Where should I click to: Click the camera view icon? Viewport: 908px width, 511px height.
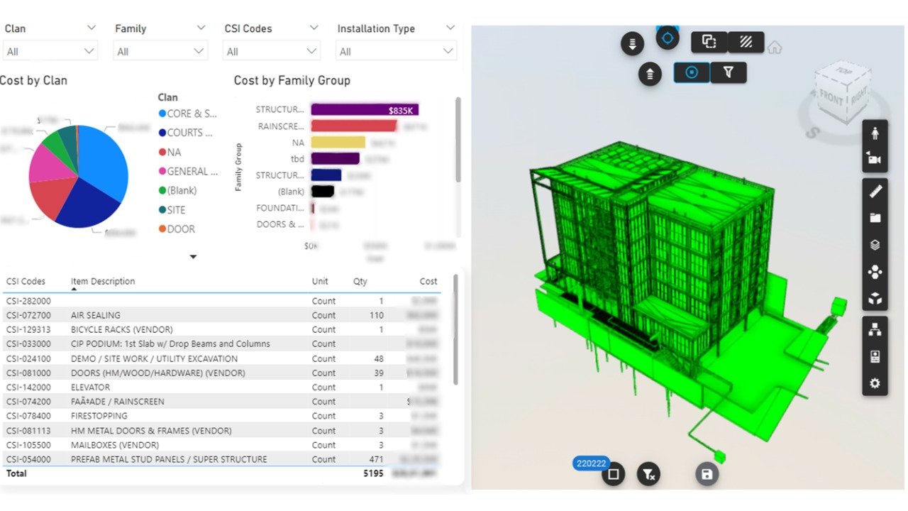click(x=875, y=160)
